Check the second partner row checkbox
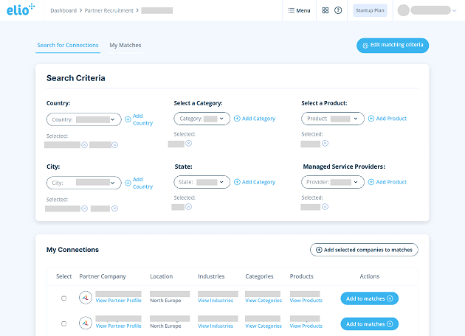465x336 pixels. tap(63, 323)
